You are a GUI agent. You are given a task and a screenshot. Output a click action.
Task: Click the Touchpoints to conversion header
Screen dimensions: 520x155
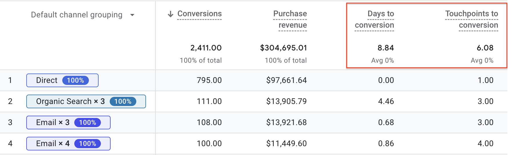click(471, 19)
